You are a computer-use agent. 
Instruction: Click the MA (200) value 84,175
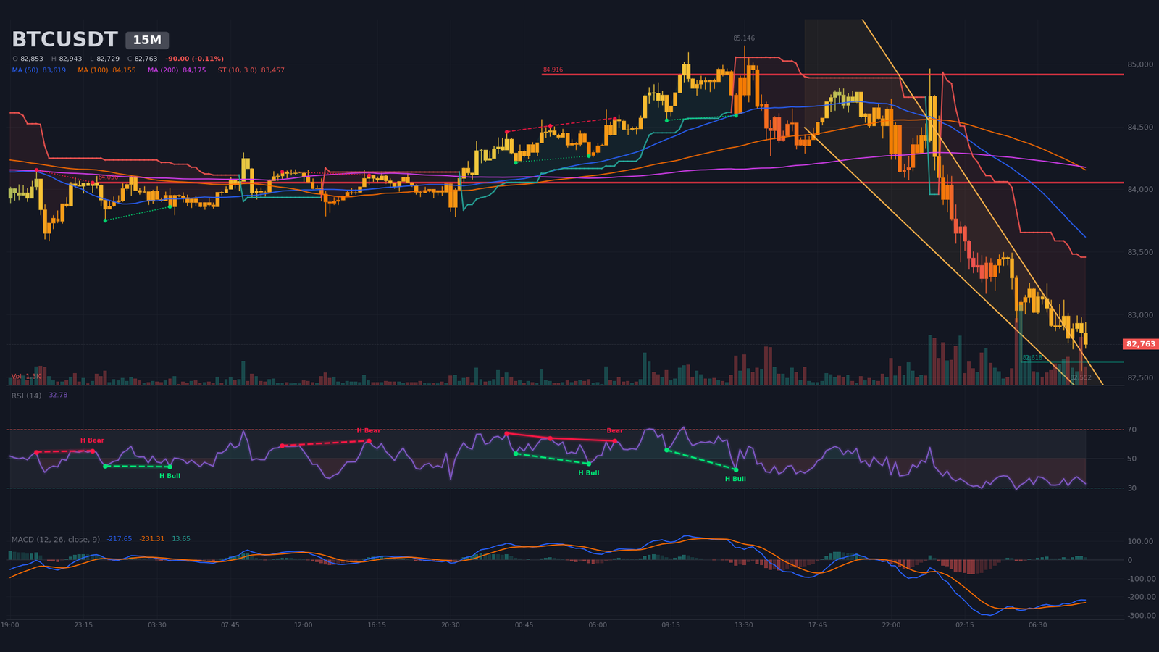click(194, 70)
